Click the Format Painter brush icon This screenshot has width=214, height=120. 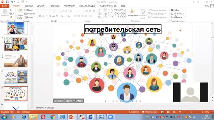tap(11, 17)
